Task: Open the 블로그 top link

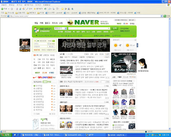Action: pos(47,23)
